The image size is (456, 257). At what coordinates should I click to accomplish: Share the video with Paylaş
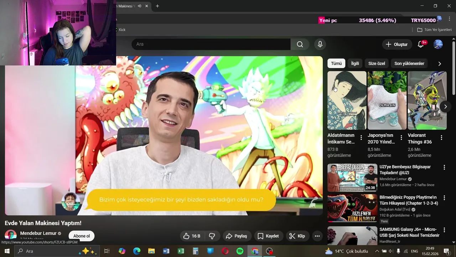tap(237, 236)
